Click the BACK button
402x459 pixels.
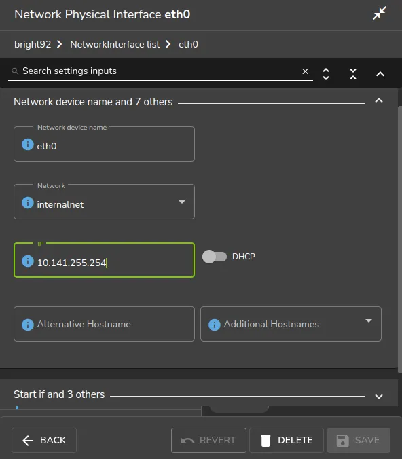tap(44, 440)
